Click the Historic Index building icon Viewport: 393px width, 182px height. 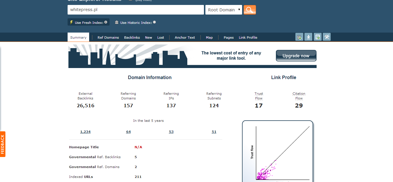pos(117,22)
